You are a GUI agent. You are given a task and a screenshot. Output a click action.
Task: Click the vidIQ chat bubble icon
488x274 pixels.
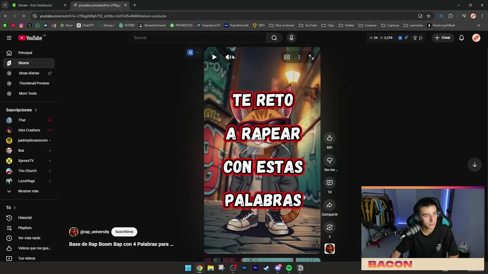pyautogui.click(x=421, y=38)
